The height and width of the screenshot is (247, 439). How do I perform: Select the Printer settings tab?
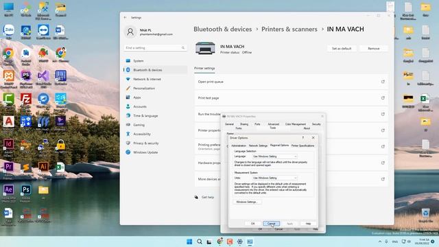[x=204, y=69]
